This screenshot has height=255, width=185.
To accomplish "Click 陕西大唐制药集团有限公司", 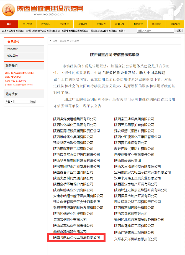I will [x=73, y=178].
